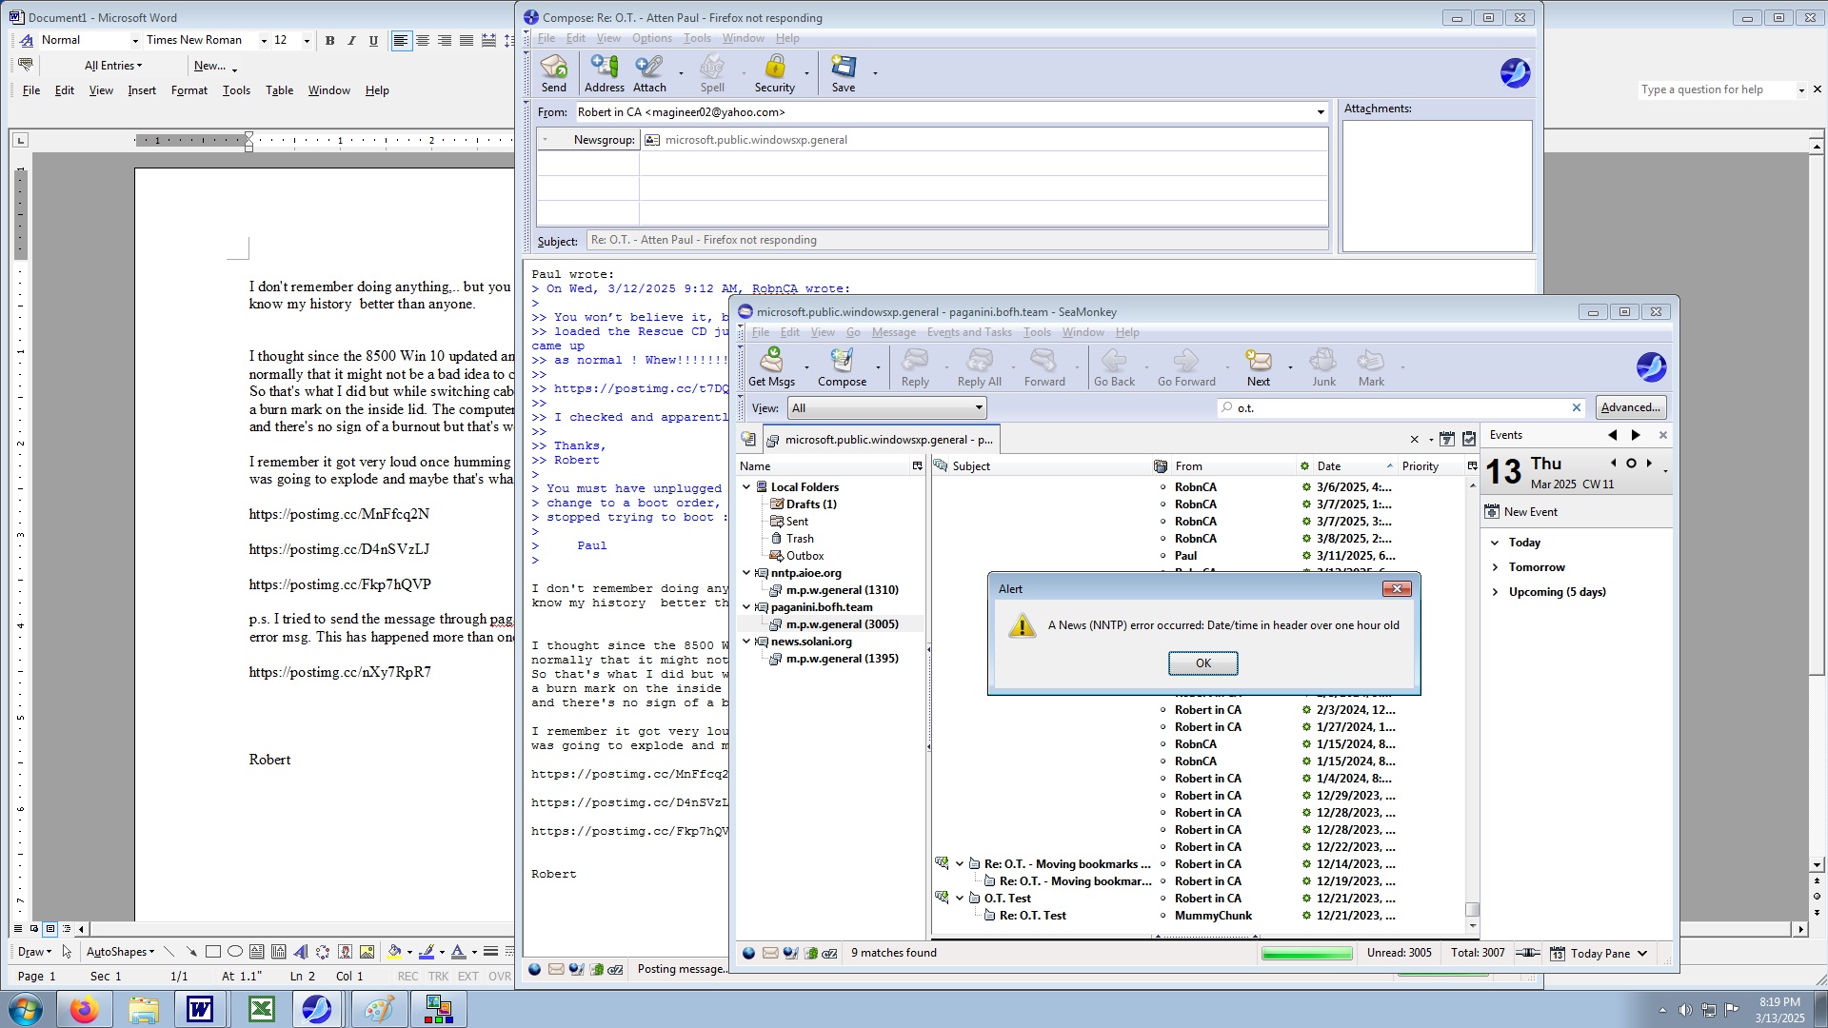Click the Next message toolbar icon
The height and width of the screenshot is (1028, 1828).
(1259, 367)
